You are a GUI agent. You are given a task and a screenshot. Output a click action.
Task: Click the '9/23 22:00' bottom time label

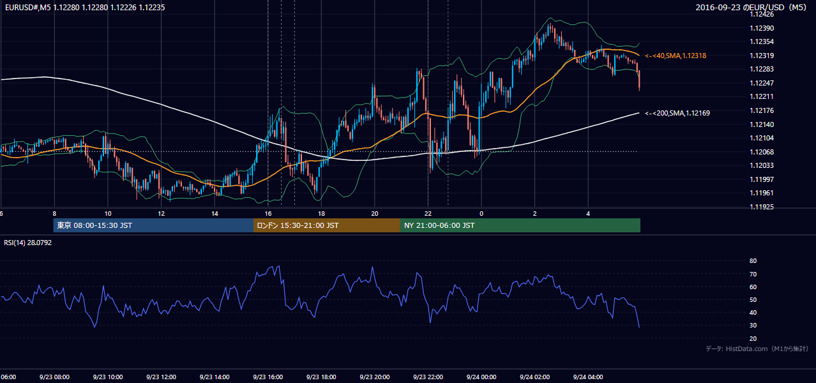tap(427, 377)
